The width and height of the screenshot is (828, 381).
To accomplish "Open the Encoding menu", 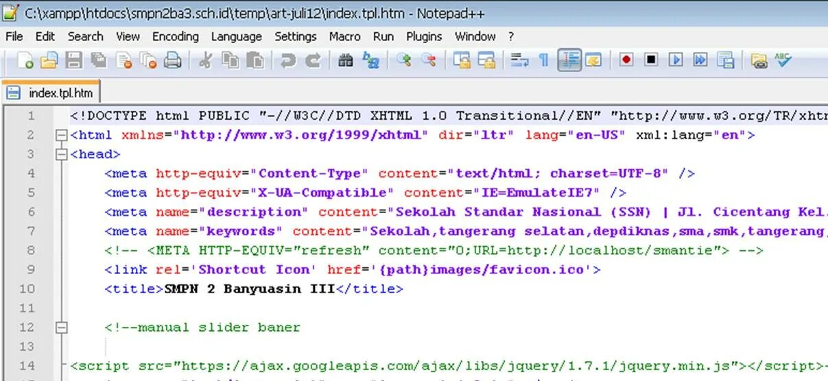I will pyautogui.click(x=176, y=36).
